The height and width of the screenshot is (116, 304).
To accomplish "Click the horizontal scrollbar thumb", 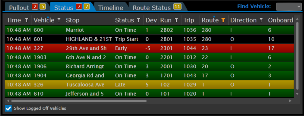I will (79, 101).
